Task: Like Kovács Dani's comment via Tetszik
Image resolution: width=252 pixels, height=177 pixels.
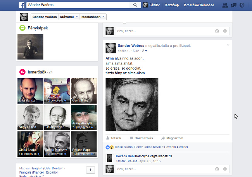Action: (121, 161)
